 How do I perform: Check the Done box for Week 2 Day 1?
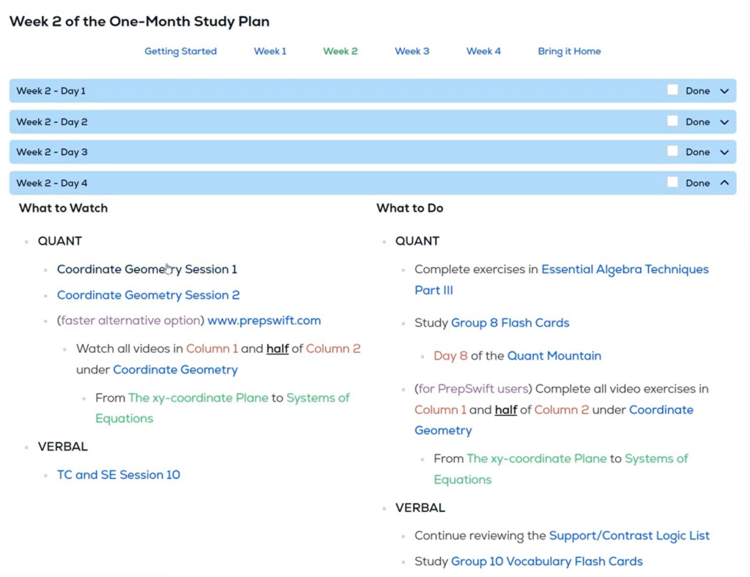coord(672,90)
